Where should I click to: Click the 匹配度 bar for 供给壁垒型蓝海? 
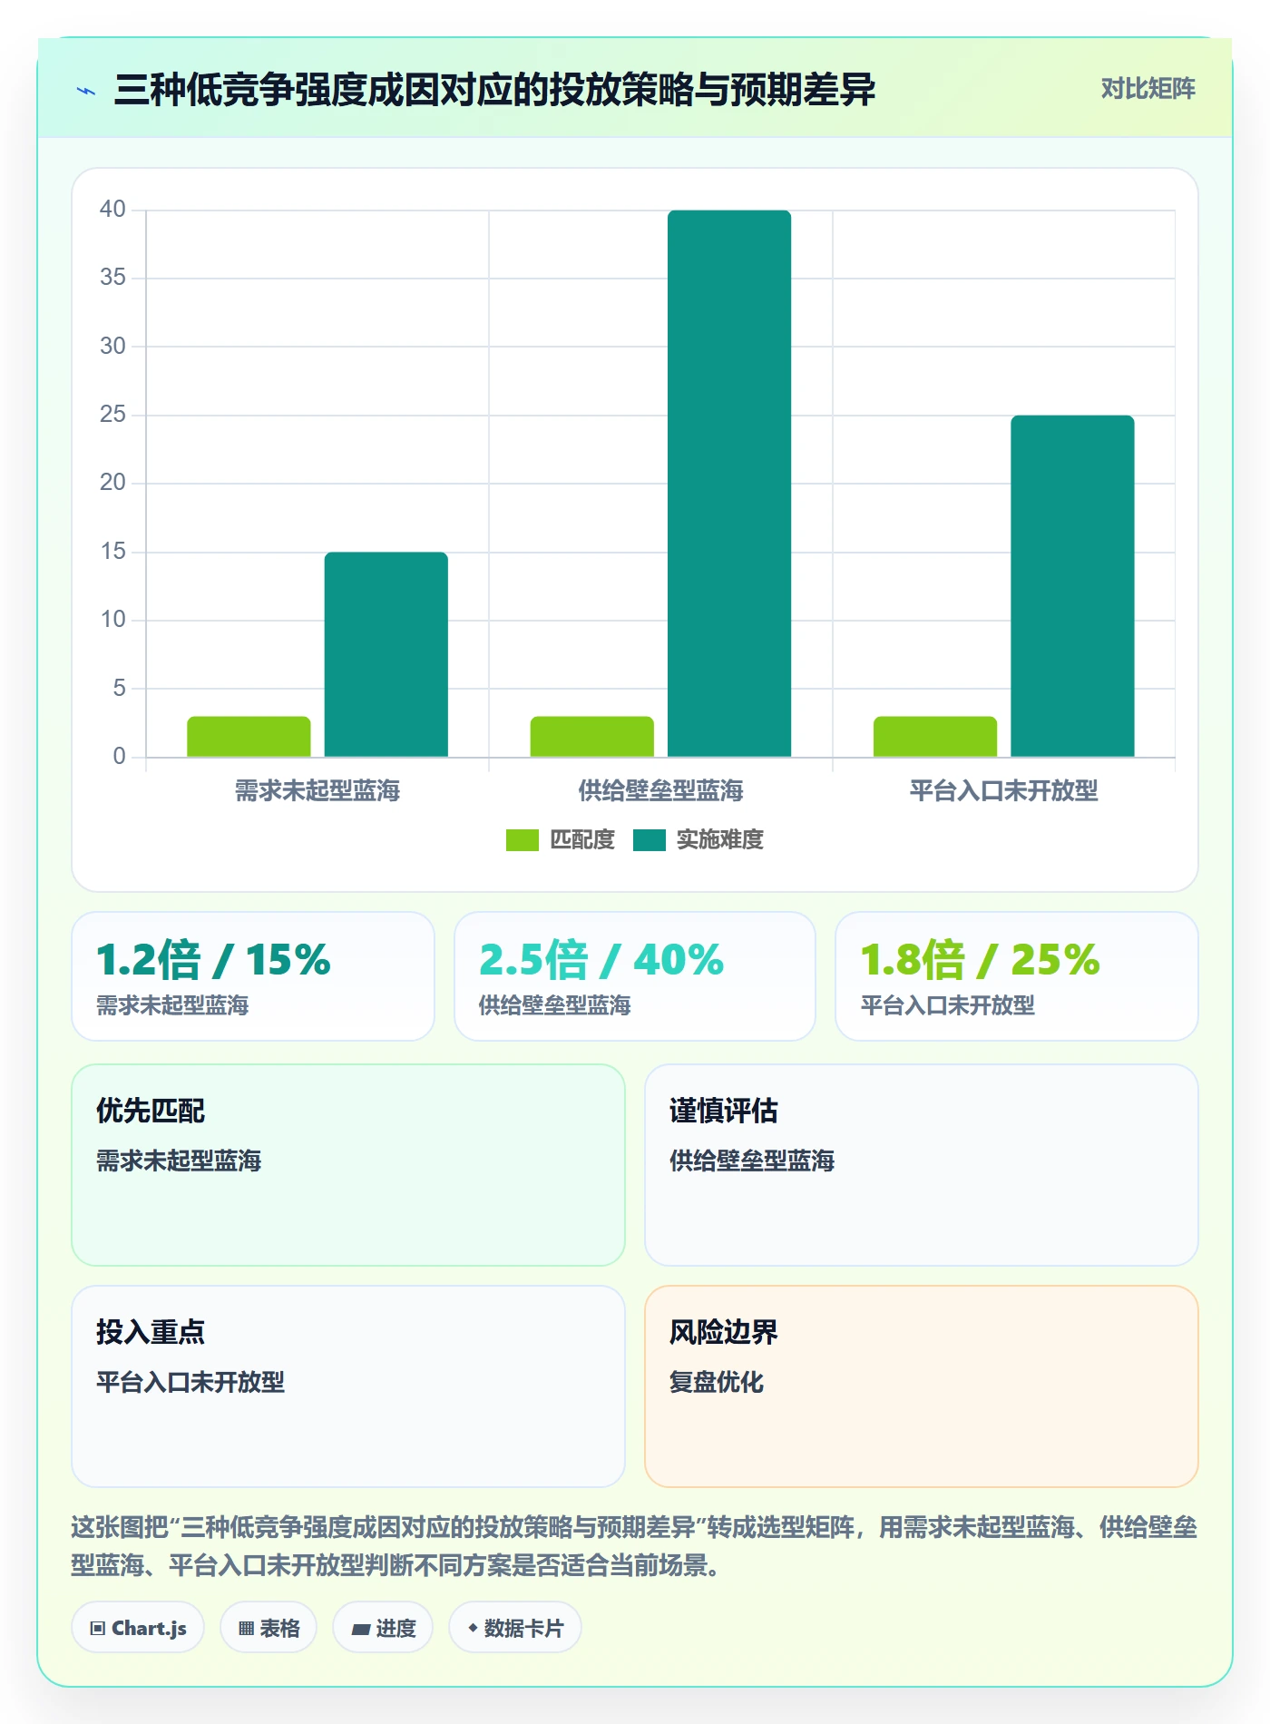(x=591, y=737)
